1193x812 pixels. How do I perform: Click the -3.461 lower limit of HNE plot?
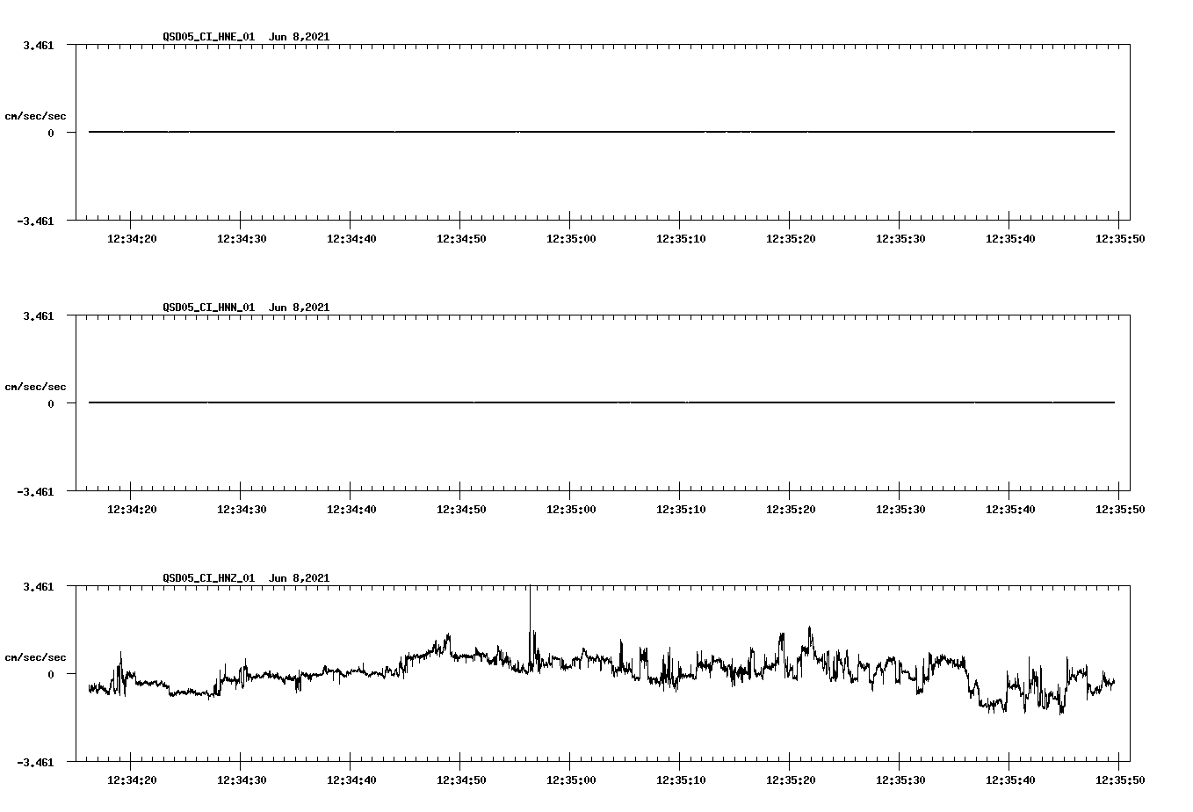click(x=35, y=221)
